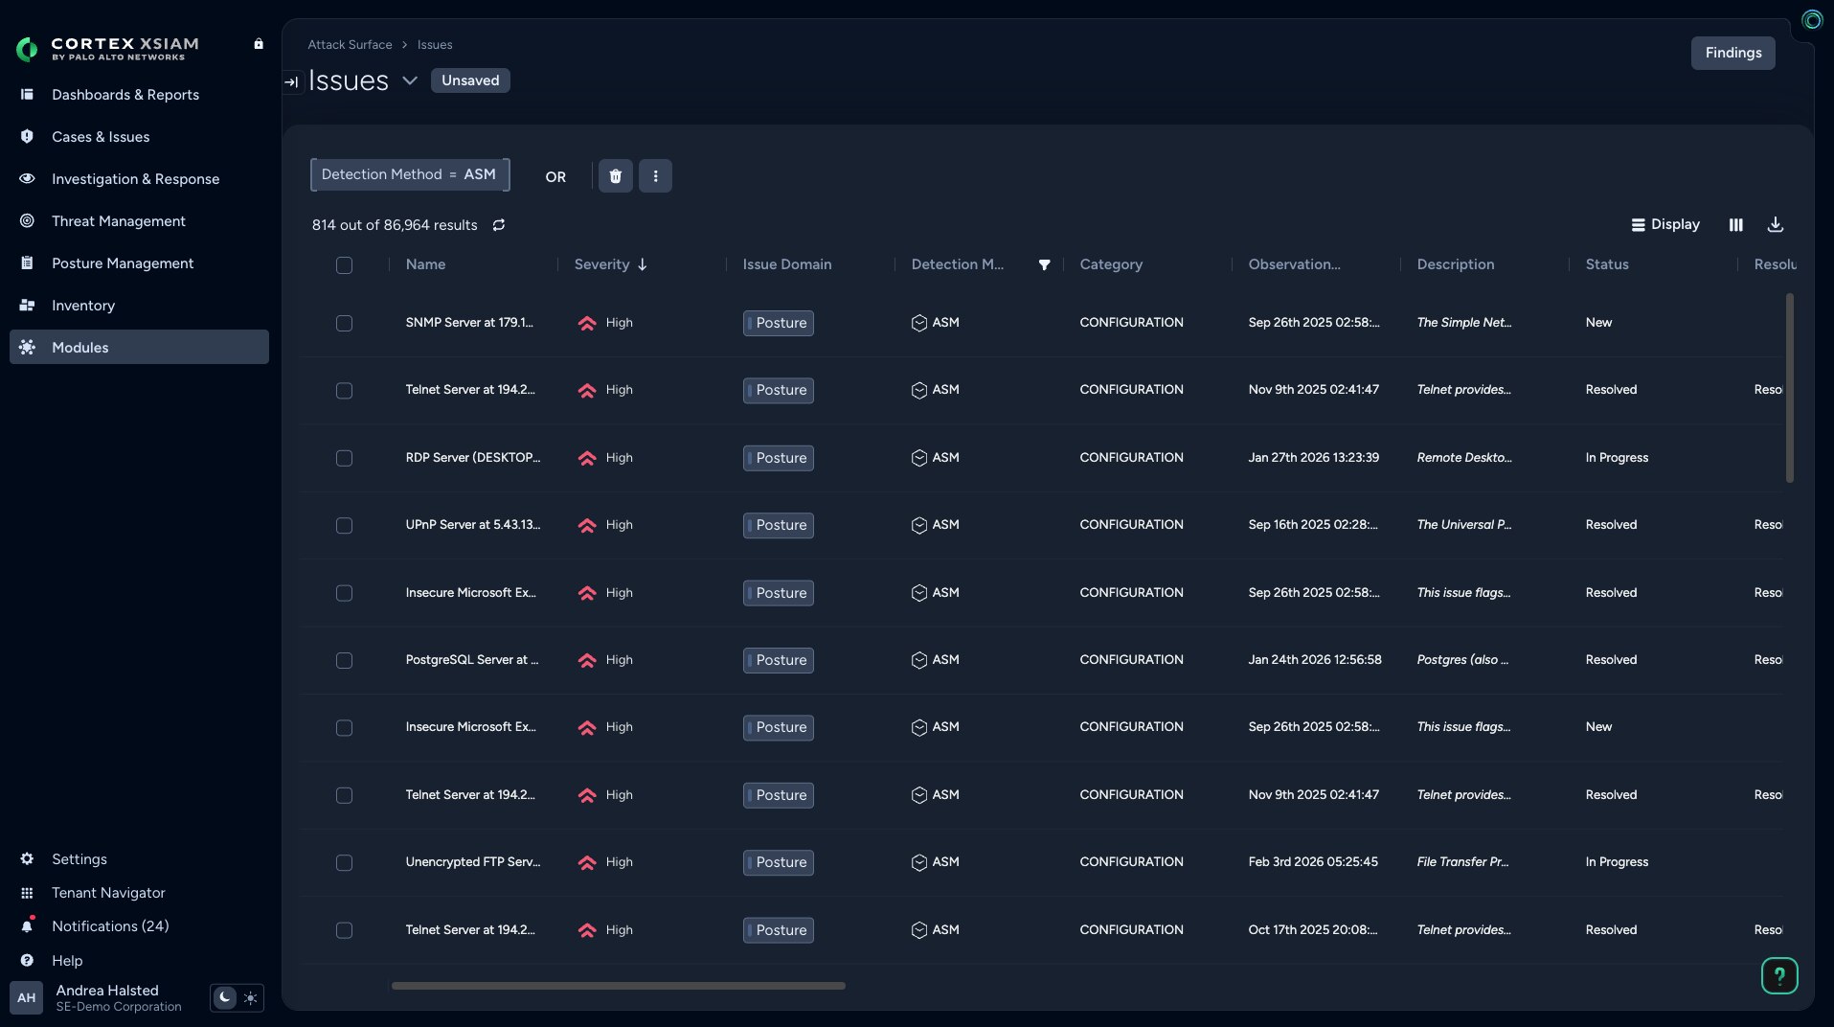Click the horizontal table scrollbar
Viewport: 1834px width, 1027px height.
(618, 985)
